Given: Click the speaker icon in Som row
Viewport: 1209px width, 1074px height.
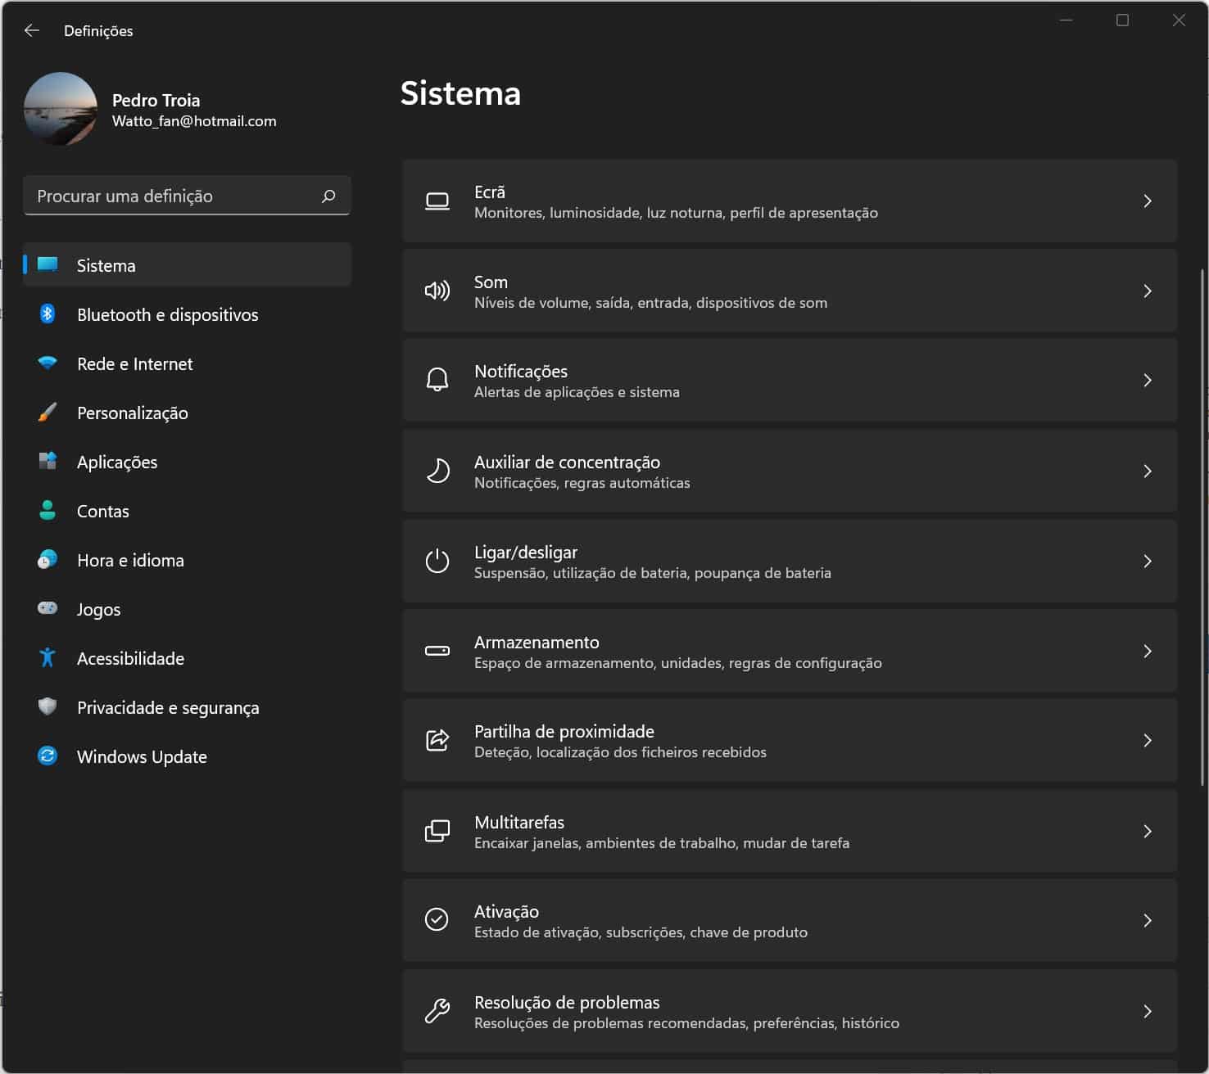Looking at the screenshot, I should (437, 291).
